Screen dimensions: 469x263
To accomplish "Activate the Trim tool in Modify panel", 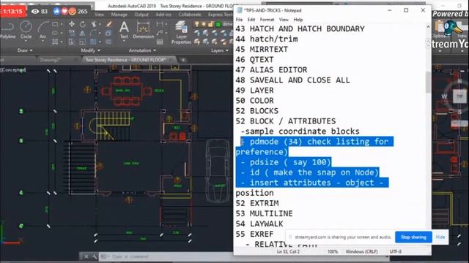I will click(x=94, y=24).
